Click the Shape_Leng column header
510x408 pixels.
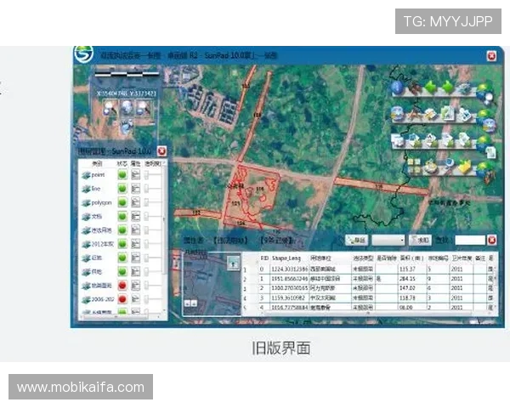pyautogui.click(x=286, y=258)
